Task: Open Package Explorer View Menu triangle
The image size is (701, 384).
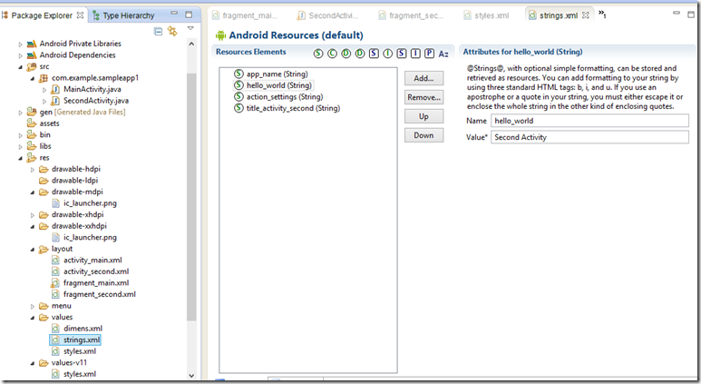Action: [190, 30]
